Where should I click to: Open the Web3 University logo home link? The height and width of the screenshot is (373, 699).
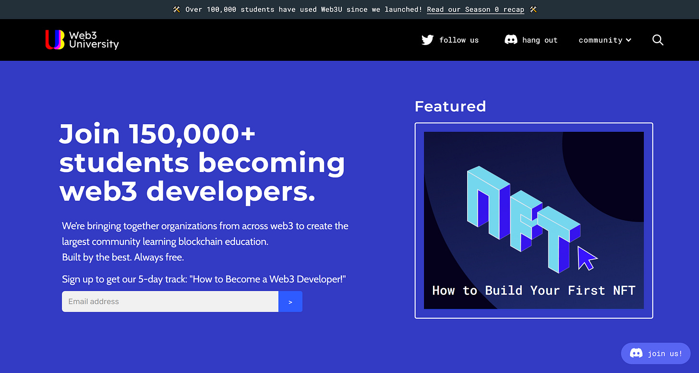[82, 40]
